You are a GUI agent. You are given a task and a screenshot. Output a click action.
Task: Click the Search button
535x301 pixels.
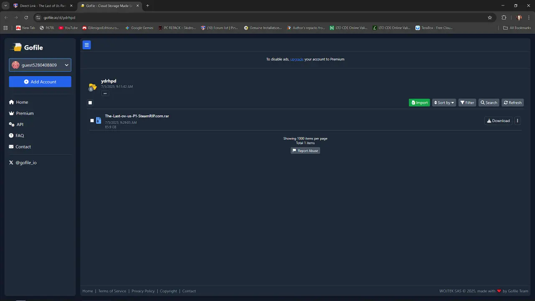pos(489,103)
